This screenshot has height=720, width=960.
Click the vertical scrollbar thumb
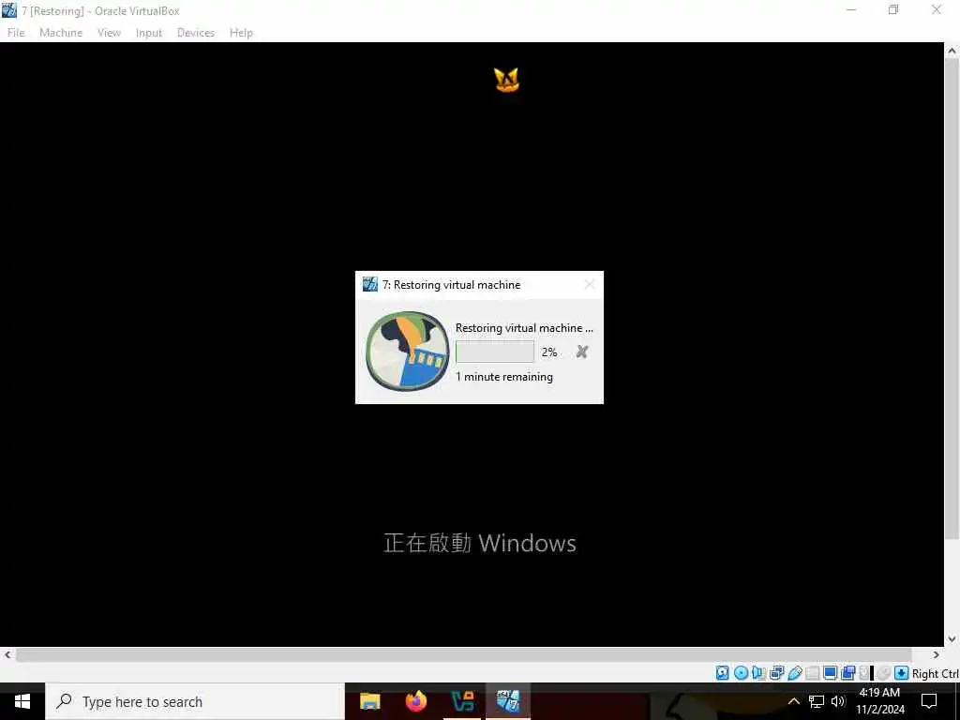click(952, 299)
